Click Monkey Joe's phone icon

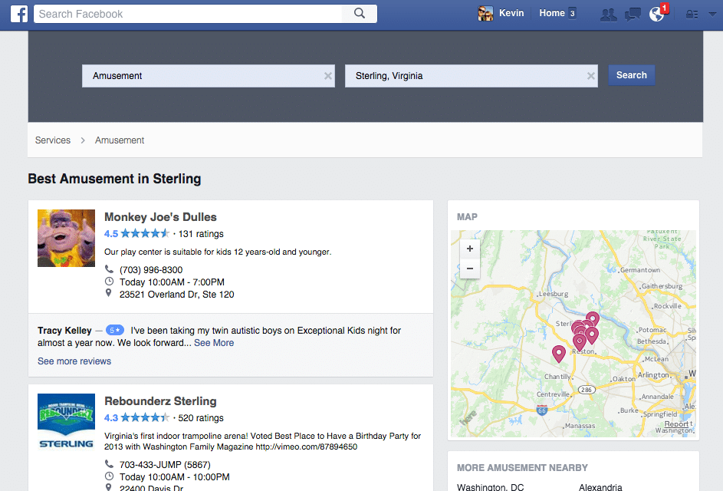point(109,269)
